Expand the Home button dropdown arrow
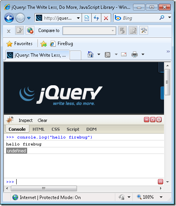Screen dimensions: 176x206 (x=99, y=54)
